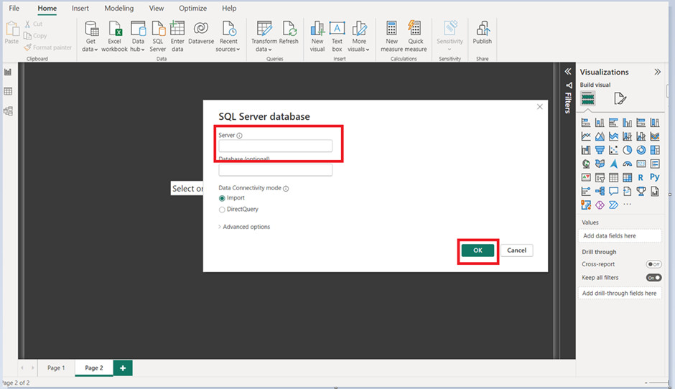Click the Excel workbook icon

point(114,29)
